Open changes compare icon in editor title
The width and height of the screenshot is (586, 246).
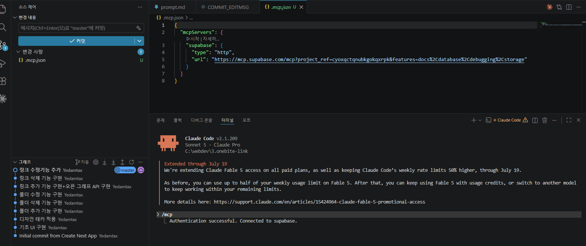tap(559, 7)
